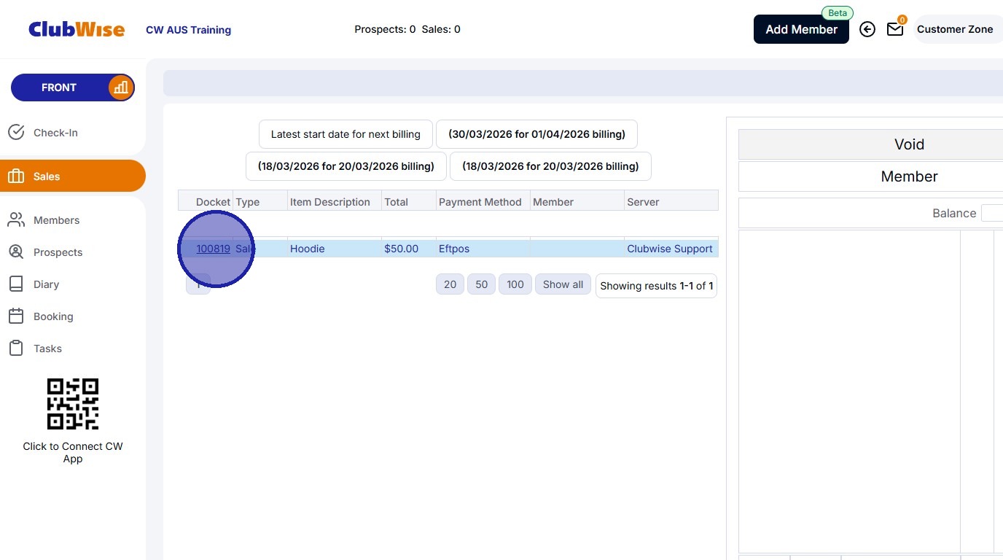This screenshot has height=560, width=1003.
Task: Click the Void button
Action: tap(871, 144)
